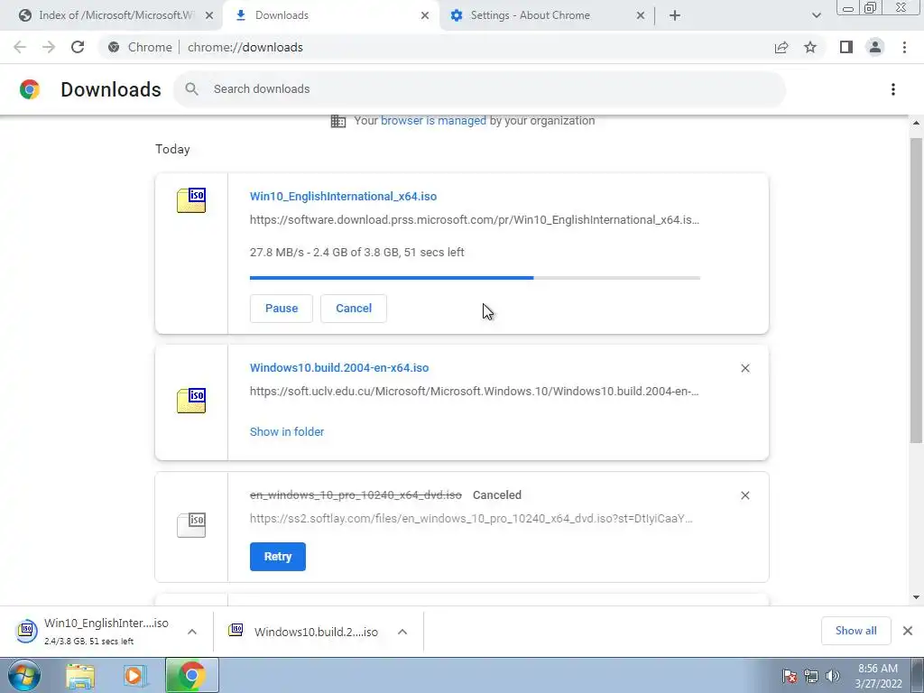Click the share page icon in address bar
Image resolution: width=924 pixels, height=693 pixels.
tap(781, 47)
